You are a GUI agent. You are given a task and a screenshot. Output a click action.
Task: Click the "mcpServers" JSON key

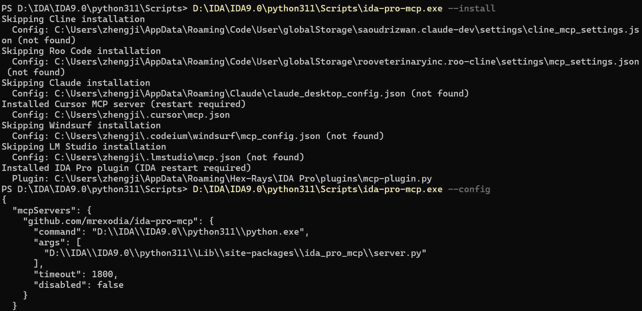click(x=41, y=210)
